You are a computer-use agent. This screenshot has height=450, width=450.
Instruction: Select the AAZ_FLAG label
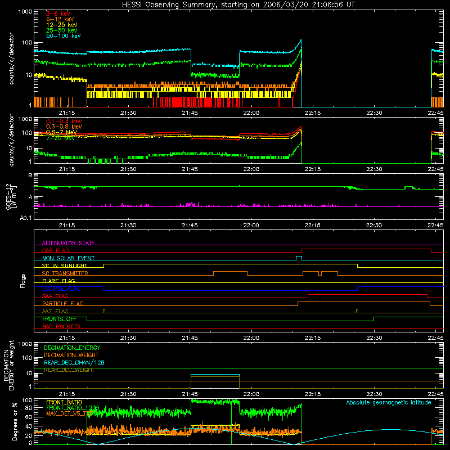coord(55,311)
